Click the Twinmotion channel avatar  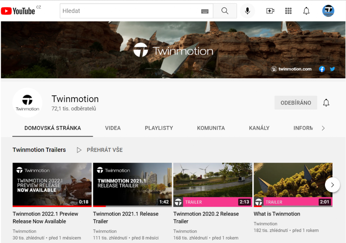click(27, 102)
